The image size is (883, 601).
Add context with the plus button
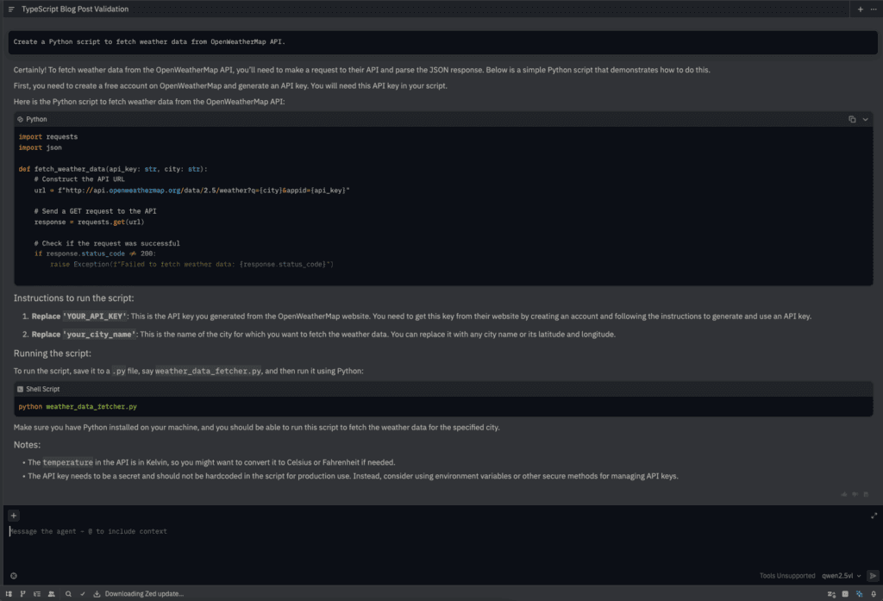(x=14, y=516)
